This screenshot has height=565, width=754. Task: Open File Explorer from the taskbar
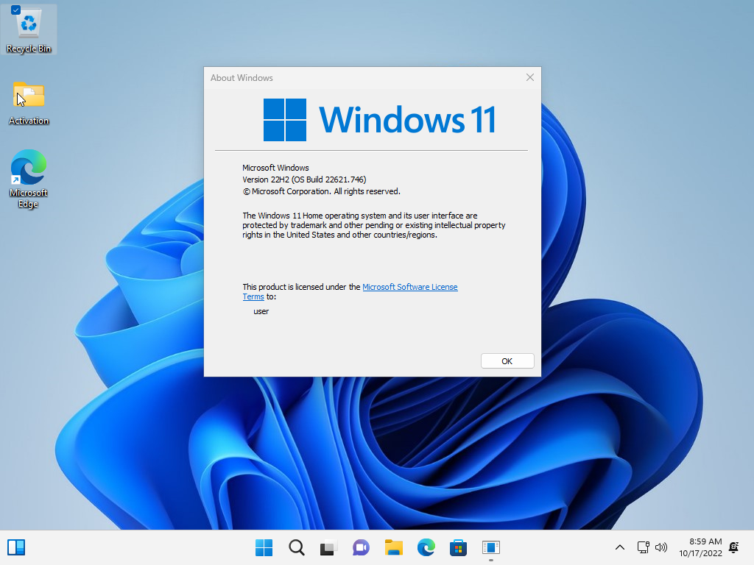click(x=394, y=547)
